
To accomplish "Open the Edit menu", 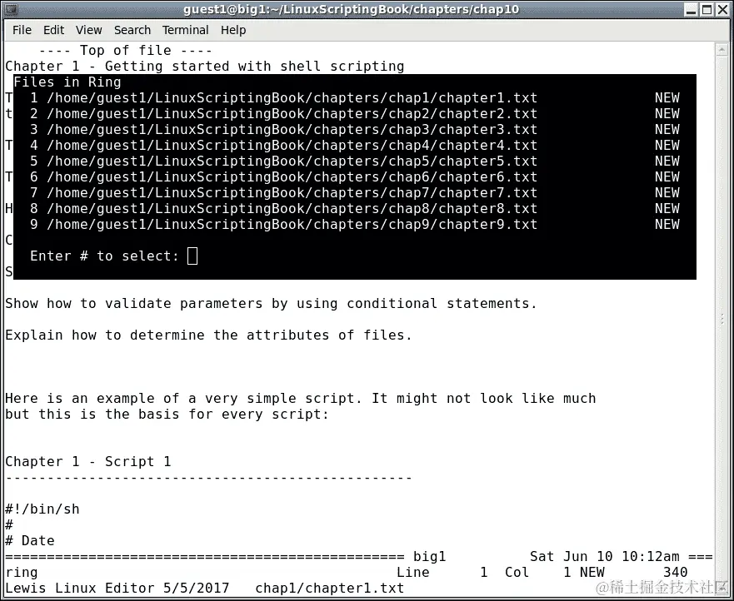I will click(x=54, y=30).
